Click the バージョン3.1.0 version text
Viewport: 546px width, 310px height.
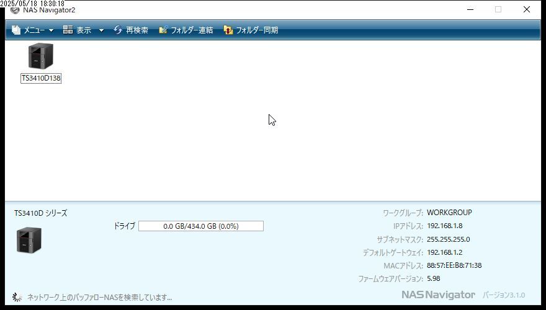point(504,295)
